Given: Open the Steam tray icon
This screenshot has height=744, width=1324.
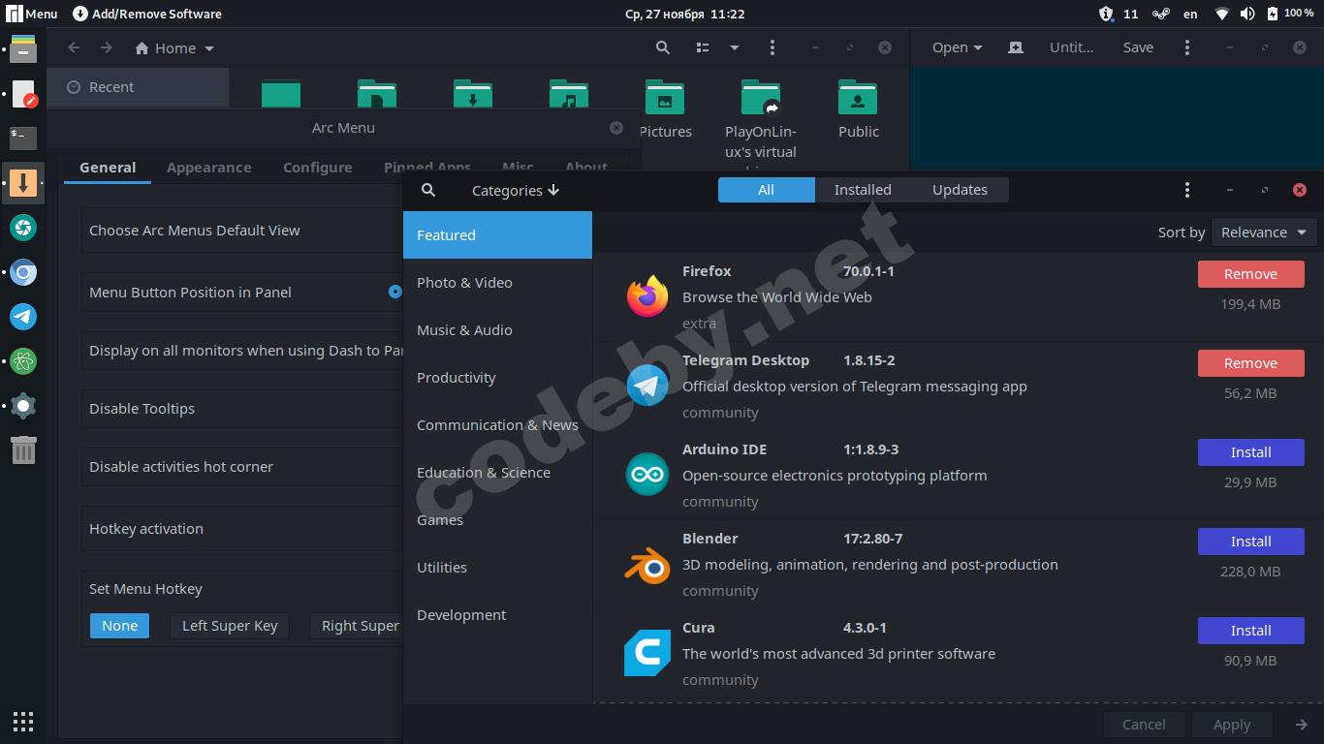Looking at the screenshot, I should point(1160,14).
